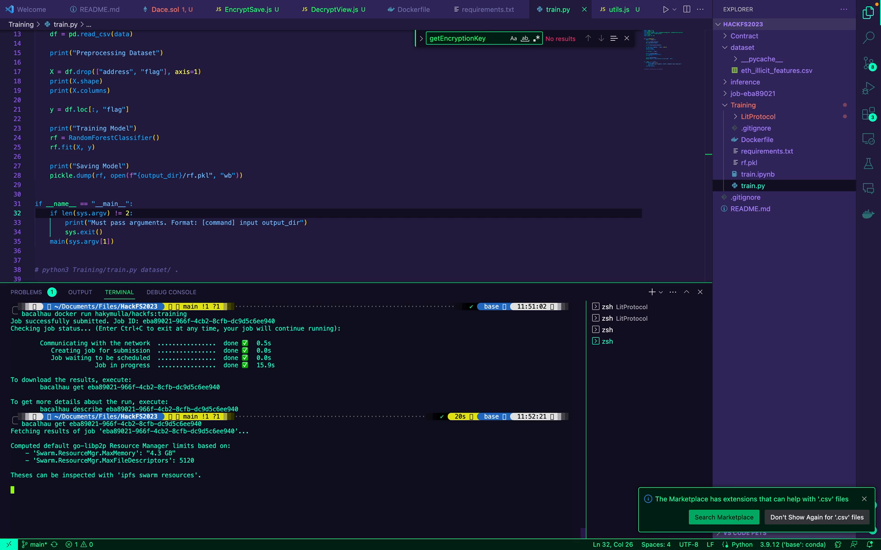
Task: Jump to next find match
Action: (601, 38)
